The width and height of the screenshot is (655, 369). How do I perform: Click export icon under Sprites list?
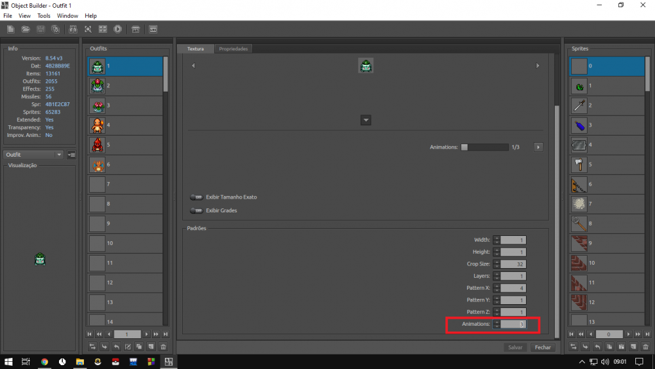tap(597, 347)
